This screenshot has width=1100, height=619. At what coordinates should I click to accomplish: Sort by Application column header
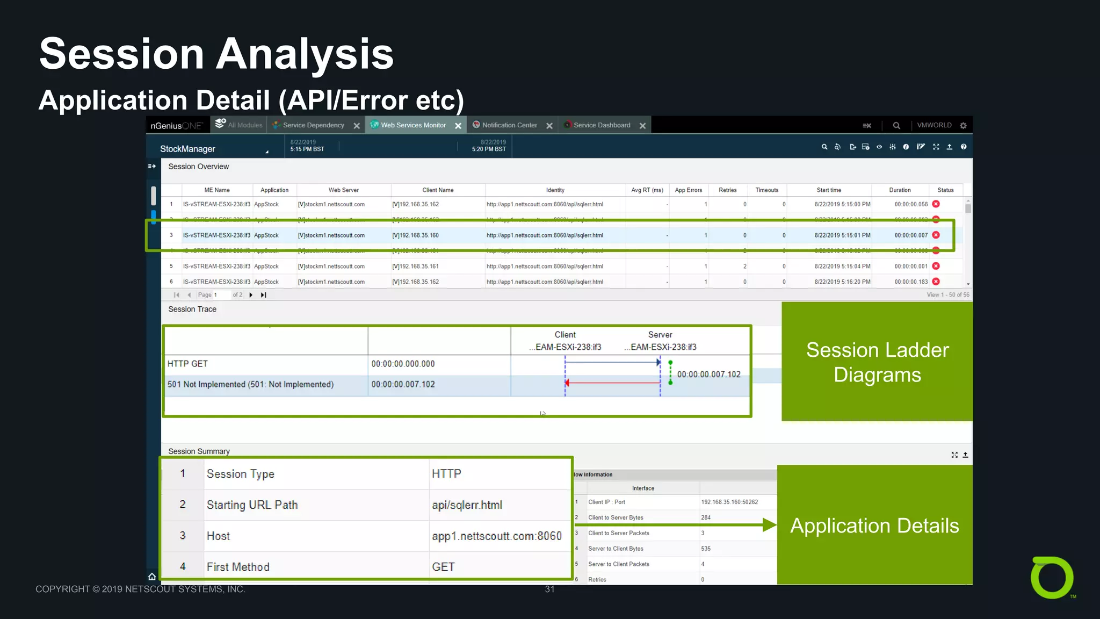click(274, 190)
